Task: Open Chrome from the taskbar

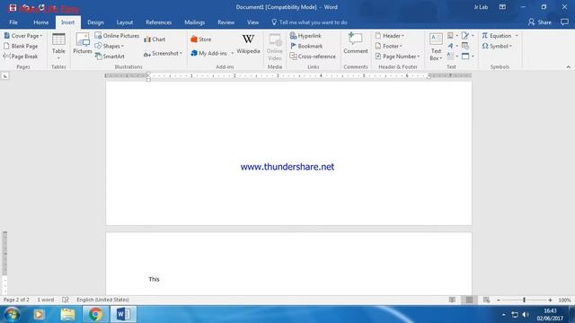Action: (x=95, y=314)
